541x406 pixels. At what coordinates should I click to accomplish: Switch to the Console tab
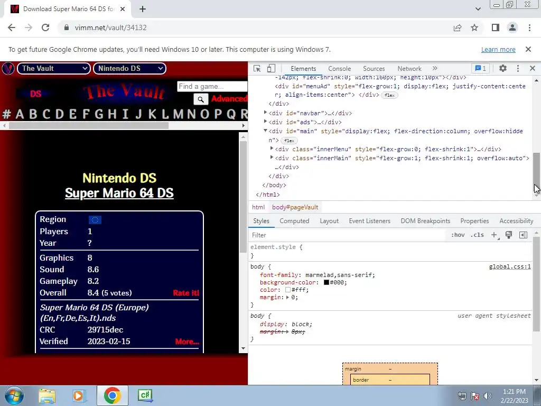pyautogui.click(x=340, y=69)
